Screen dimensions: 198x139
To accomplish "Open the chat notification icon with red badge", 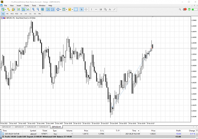I will tap(185, 9).
